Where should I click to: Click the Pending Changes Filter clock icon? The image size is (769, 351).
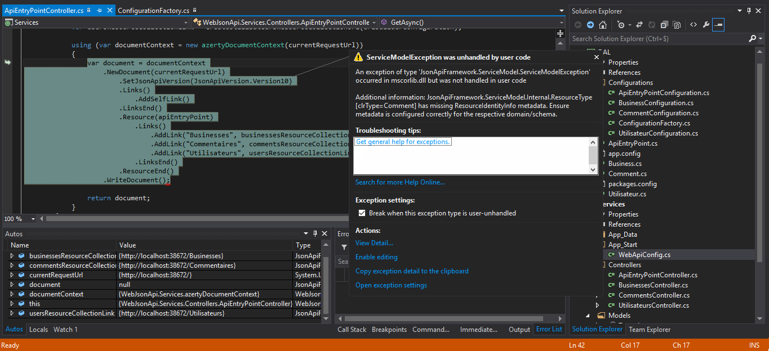coord(620,25)
